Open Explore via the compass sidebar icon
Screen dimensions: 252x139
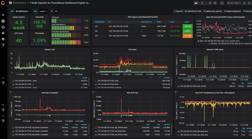[x=3, y=27]
